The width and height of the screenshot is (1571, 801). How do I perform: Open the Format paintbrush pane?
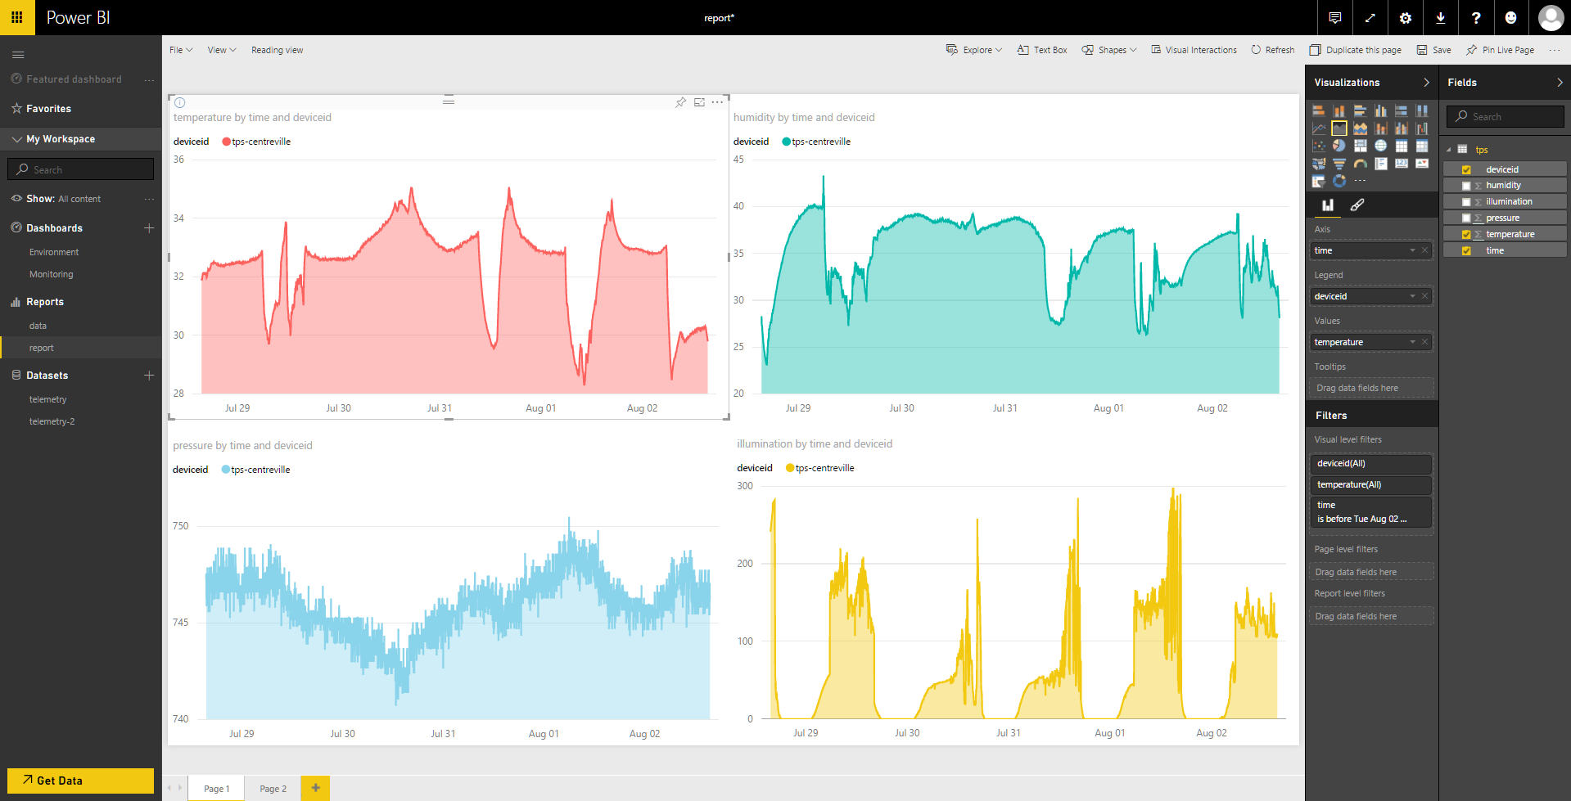point(1357,205)
